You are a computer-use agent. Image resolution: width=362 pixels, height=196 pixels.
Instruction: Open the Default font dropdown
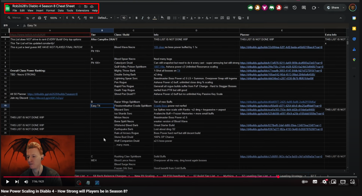click(x=105, y=18)
